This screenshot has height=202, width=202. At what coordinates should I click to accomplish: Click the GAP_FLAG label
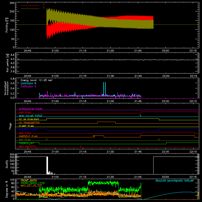[25, 112]
